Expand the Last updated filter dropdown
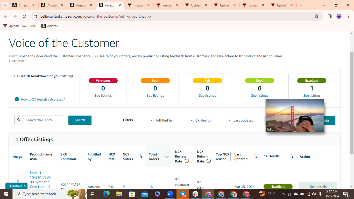 pyautogui.click(x=241, y=120)
